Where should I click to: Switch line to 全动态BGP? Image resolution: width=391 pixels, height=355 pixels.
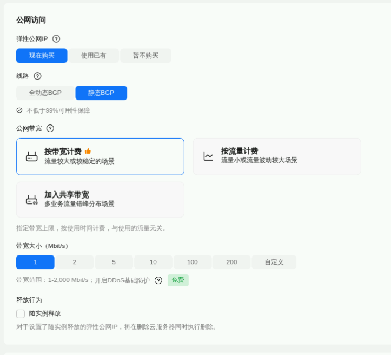tap(45, 93)
